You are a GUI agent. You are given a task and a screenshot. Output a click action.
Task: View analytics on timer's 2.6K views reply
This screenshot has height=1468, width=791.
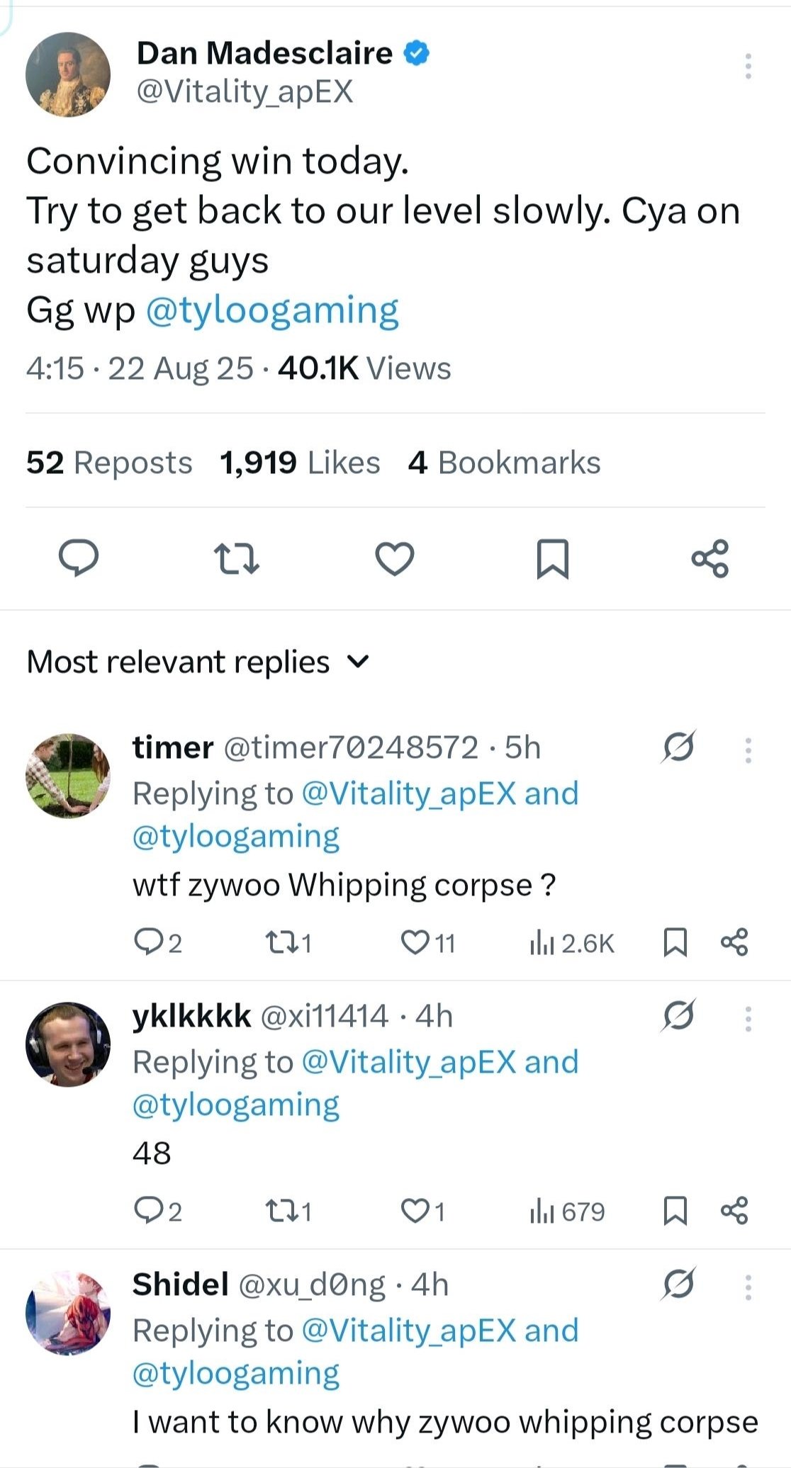pyautogui.click(x=572, y=943)
